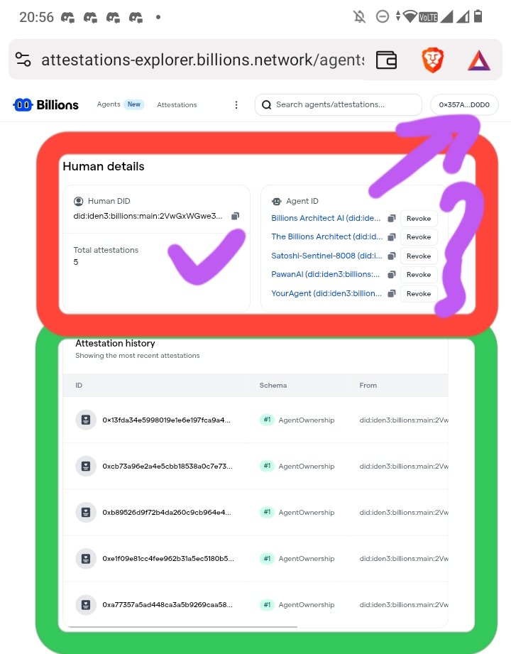The height and width of the screenshot is (654, 511).
Task: Tap the Brave Rewards triangle icon
Action: point(479,60)
